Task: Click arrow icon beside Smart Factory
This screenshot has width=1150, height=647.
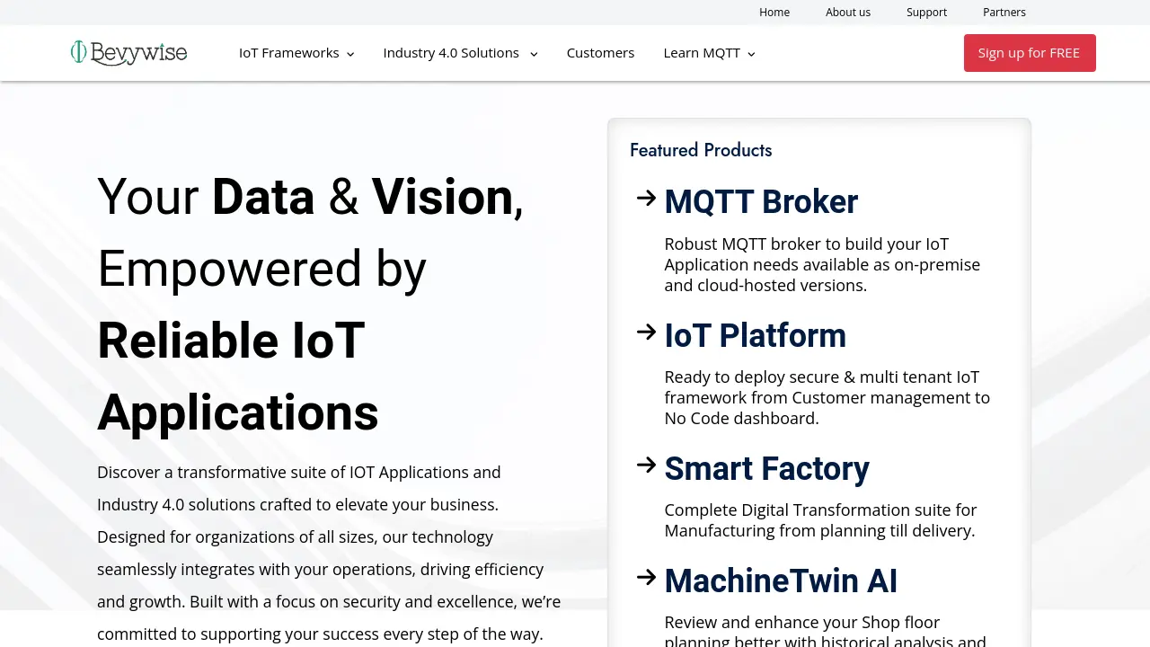Action: [x=646, y=465]
